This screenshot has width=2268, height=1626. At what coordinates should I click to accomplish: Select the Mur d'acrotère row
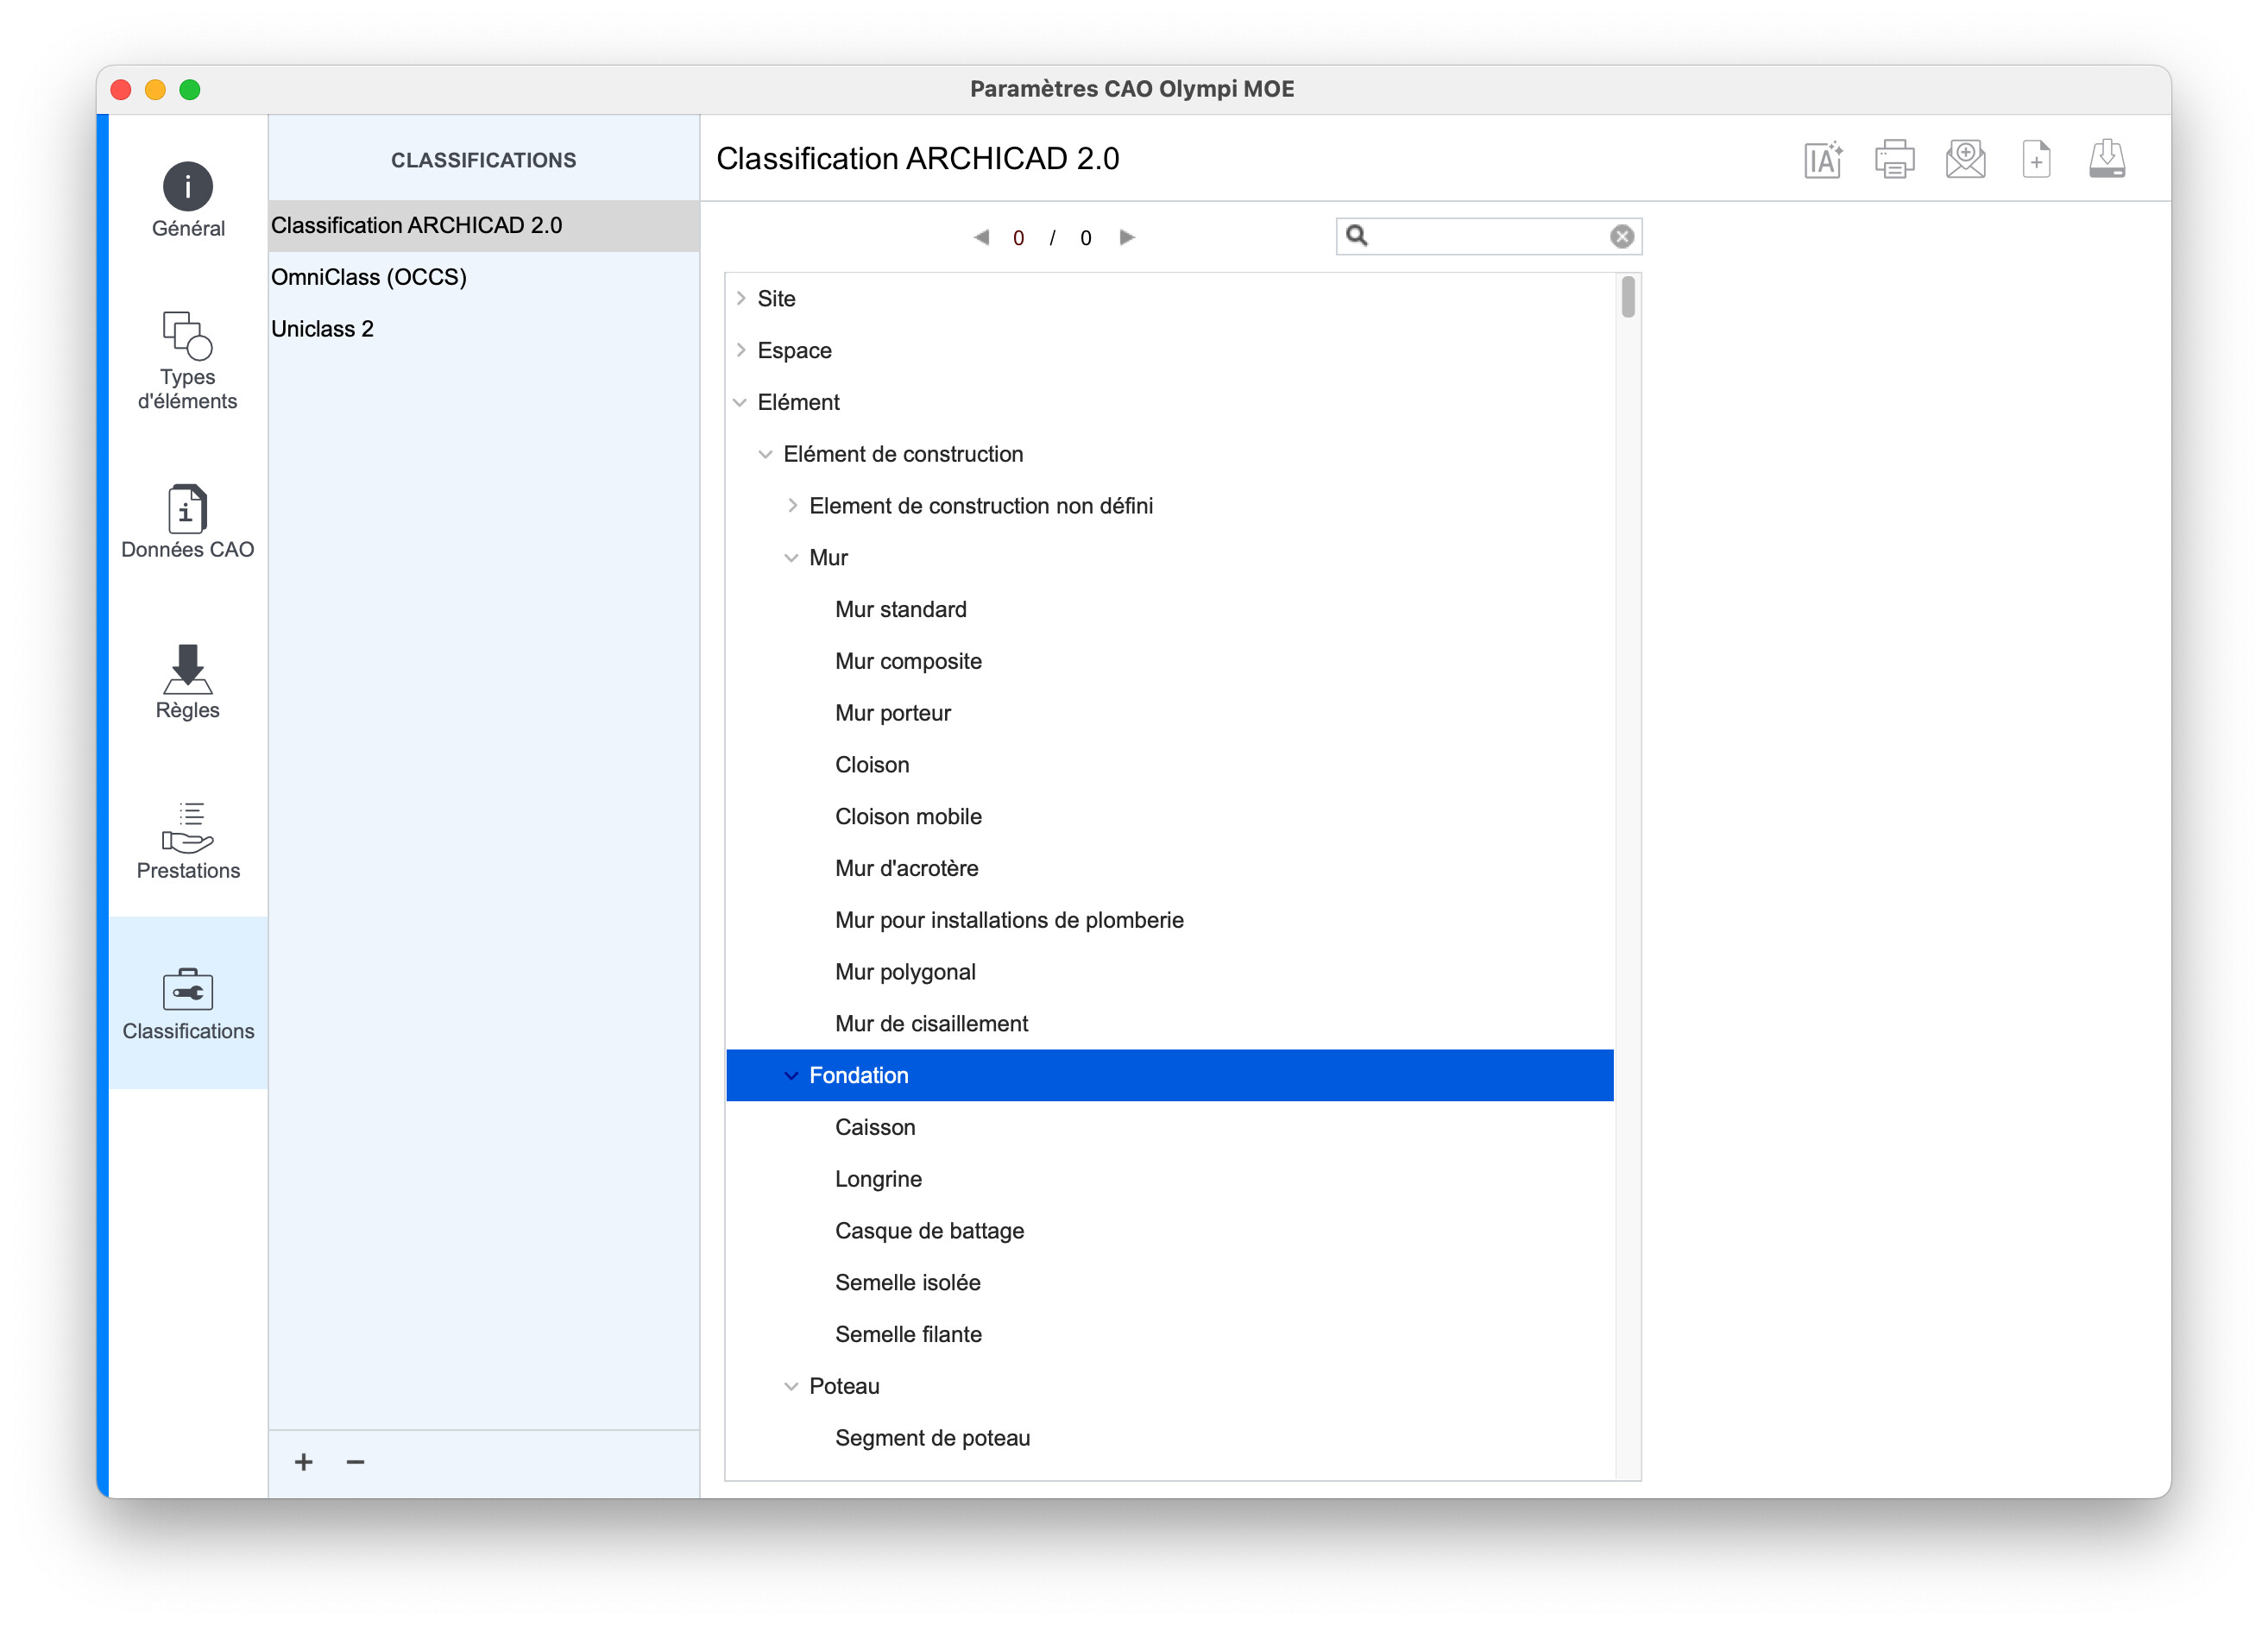pyautogui.click(x=1170, y=868)
